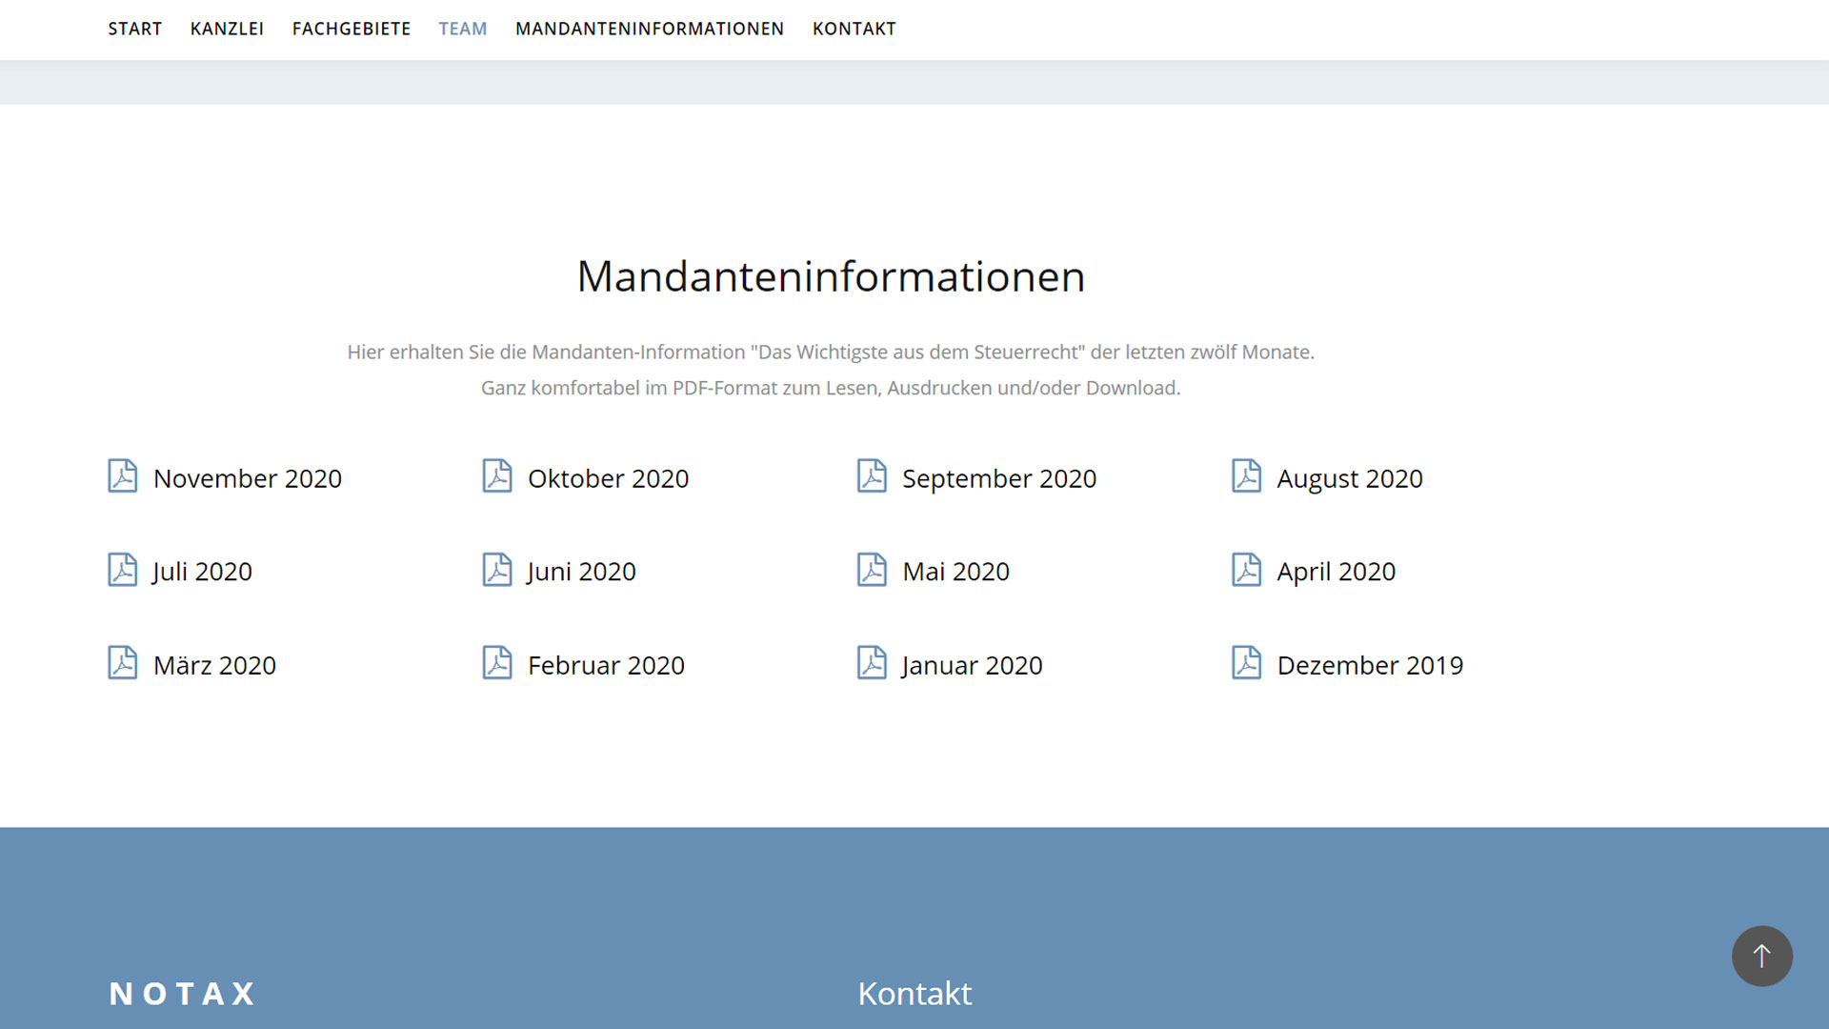Click the scroll-to-top arrow button
Screen dimensions: 1829x1029
tap(1761, 956)
